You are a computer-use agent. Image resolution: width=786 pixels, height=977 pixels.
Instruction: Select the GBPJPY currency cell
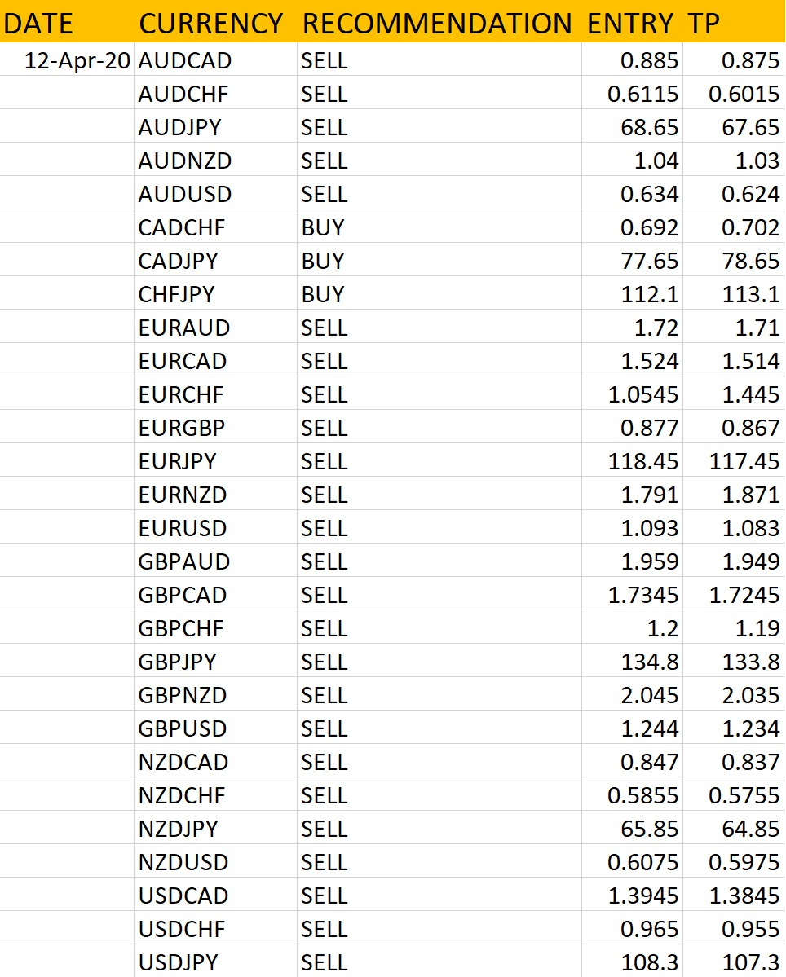[215, 661]
